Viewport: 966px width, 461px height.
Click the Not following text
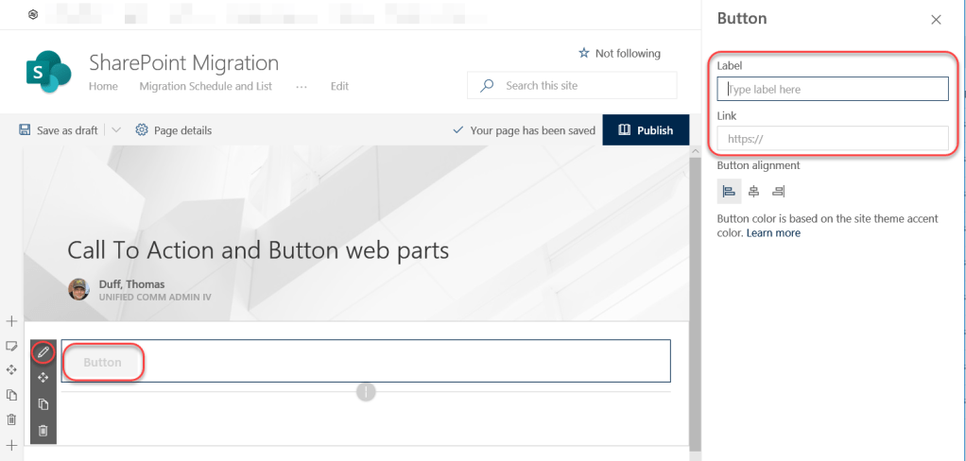628,54
